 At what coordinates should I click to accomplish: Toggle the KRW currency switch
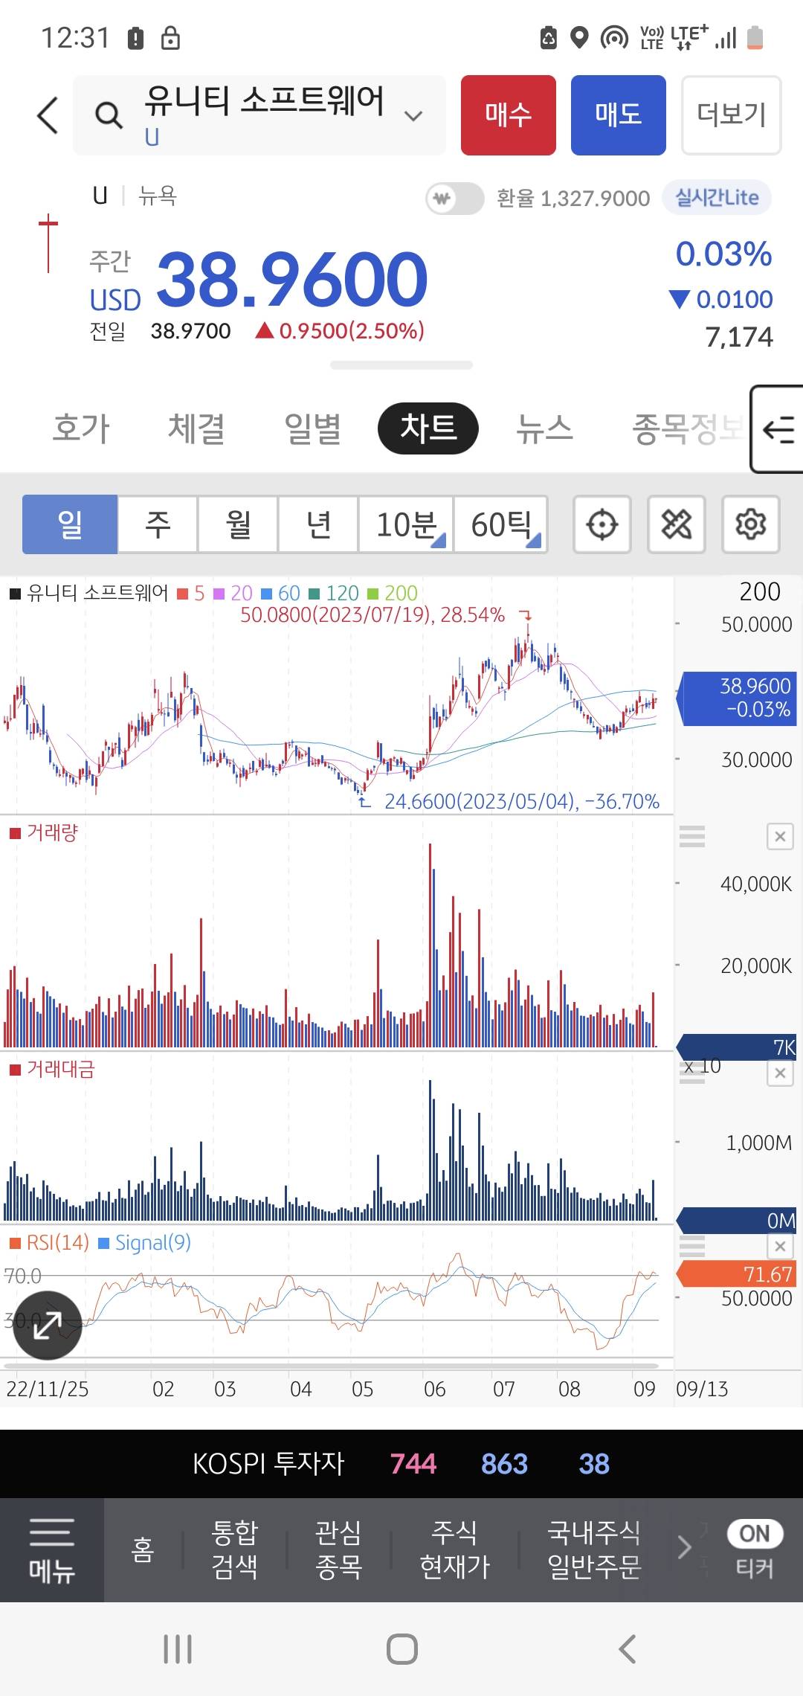pyautogui.click(x=454, y=199)
